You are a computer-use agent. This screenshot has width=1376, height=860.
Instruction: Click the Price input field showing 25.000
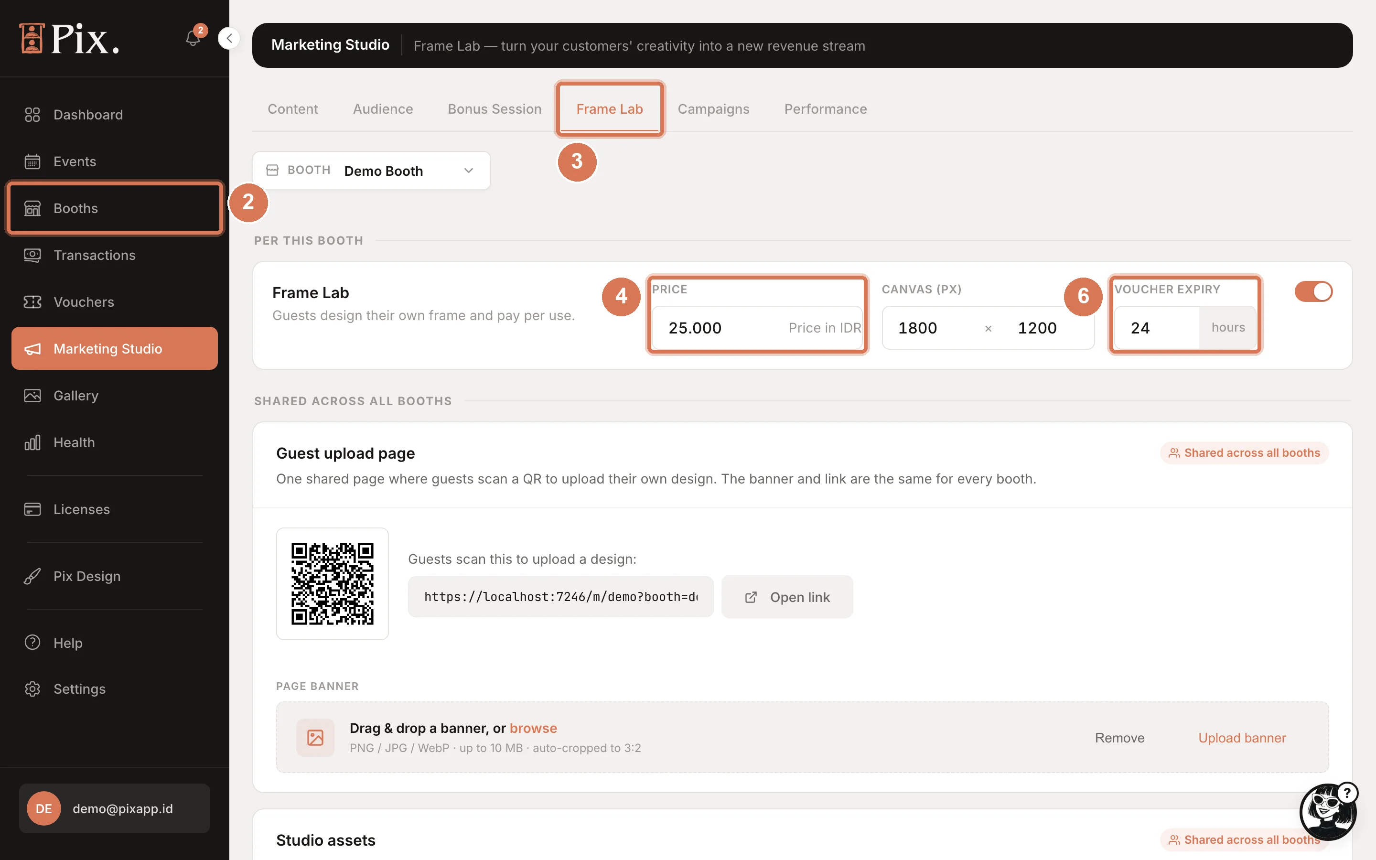[757, 328]
